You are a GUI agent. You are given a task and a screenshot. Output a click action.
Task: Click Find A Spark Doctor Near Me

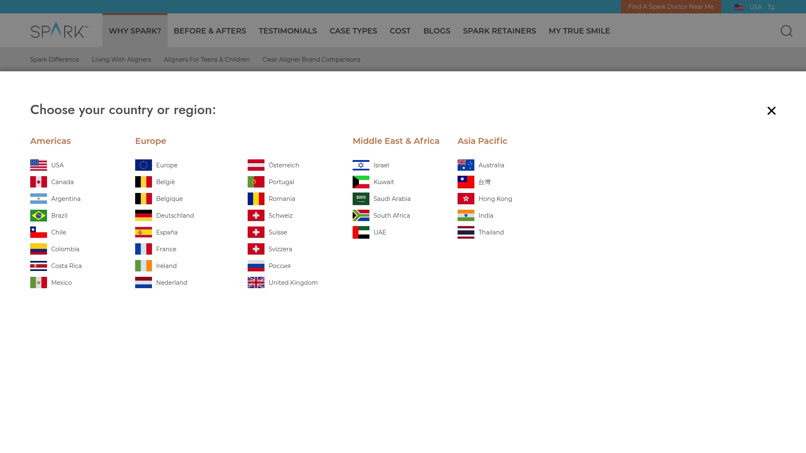point(671,7)
